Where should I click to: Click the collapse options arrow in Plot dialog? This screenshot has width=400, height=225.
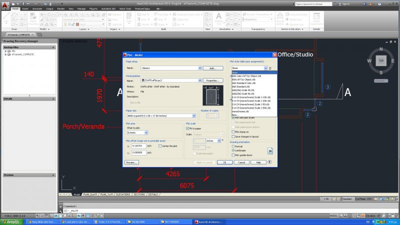[x=269, y=162]
